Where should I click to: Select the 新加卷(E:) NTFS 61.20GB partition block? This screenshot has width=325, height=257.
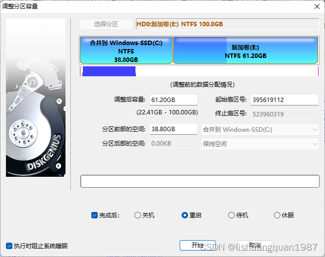click(x=246, y=51)
